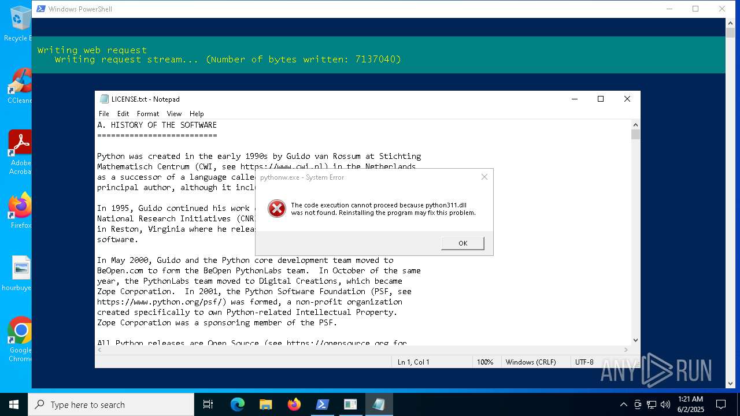Image resolution: width=740 pixels, height=416 pixels.
Task: Close the Windows PowerShell window
Action: tap(721, 9)
